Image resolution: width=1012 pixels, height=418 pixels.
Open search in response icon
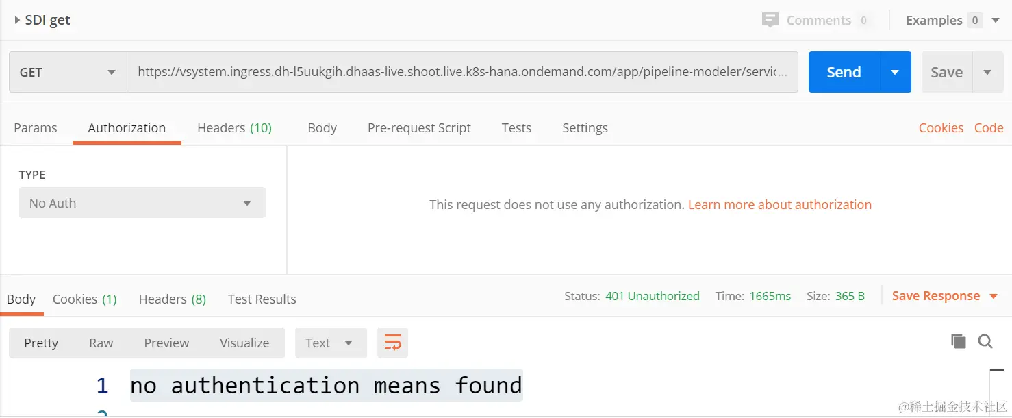point(985,341)
